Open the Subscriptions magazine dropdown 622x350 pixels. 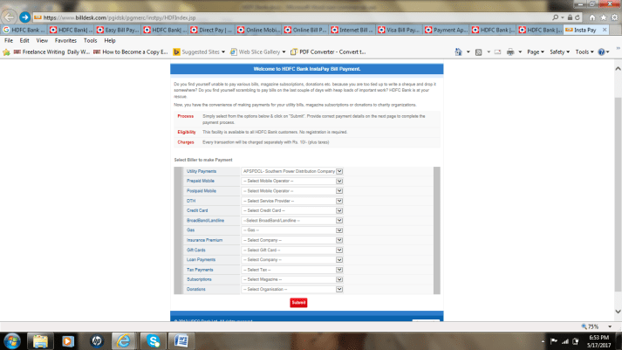(292, 279)
